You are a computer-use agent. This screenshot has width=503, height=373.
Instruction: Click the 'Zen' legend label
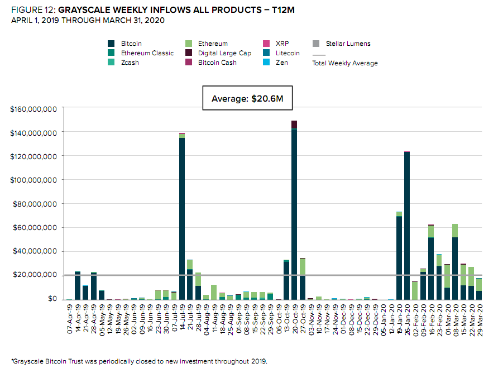coord(282,63)
